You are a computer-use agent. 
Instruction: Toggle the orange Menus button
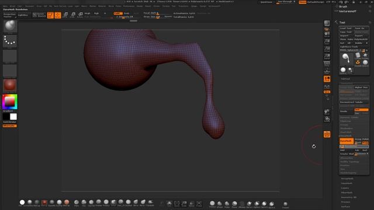302,2
